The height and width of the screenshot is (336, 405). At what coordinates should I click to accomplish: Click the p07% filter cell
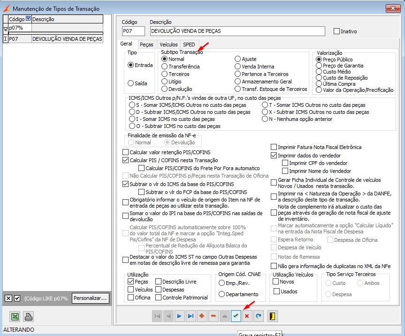[x=20, y=28]
